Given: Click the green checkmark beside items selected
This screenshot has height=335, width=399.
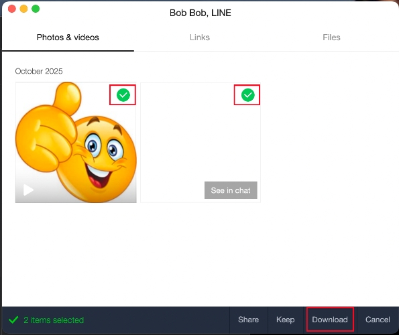Looking at the screenshot, I should coord(13,320).
